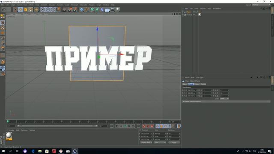Jump to start of animation

[x=112, y=126]
